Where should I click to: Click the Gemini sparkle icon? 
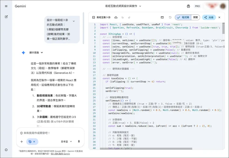click(x=24, y=52)
